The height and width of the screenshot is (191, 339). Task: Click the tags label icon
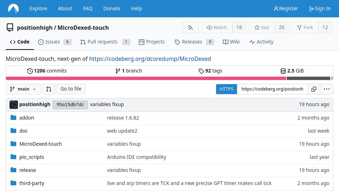(201, 71)
